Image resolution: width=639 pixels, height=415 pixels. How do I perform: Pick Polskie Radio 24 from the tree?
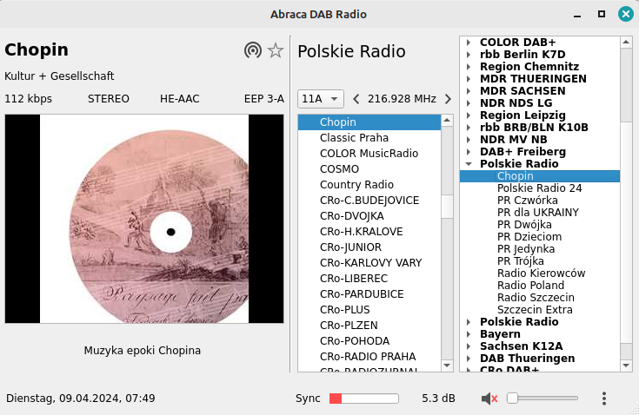pyautogui.click(x=539, y=188)
